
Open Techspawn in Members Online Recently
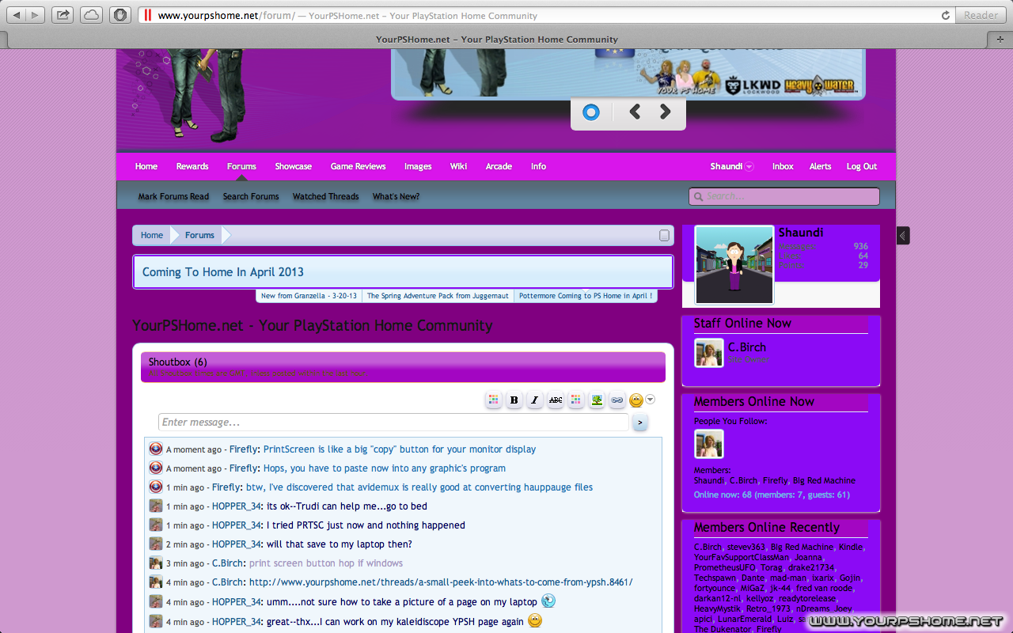pos(715,578)
